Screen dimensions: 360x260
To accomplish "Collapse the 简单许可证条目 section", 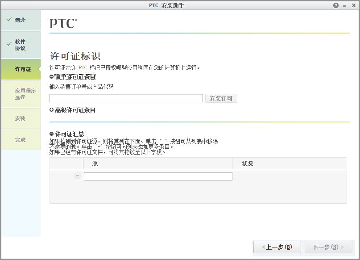I will 51,77.
